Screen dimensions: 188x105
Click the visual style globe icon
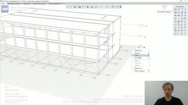(x=96, y=7)
